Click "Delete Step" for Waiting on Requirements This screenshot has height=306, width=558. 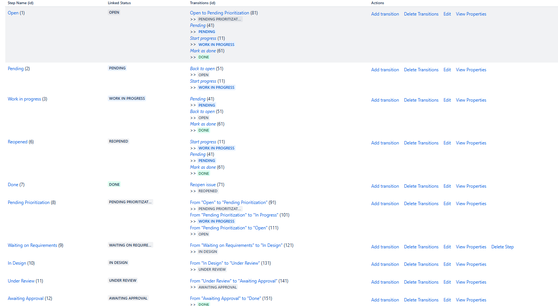(503, 247)
